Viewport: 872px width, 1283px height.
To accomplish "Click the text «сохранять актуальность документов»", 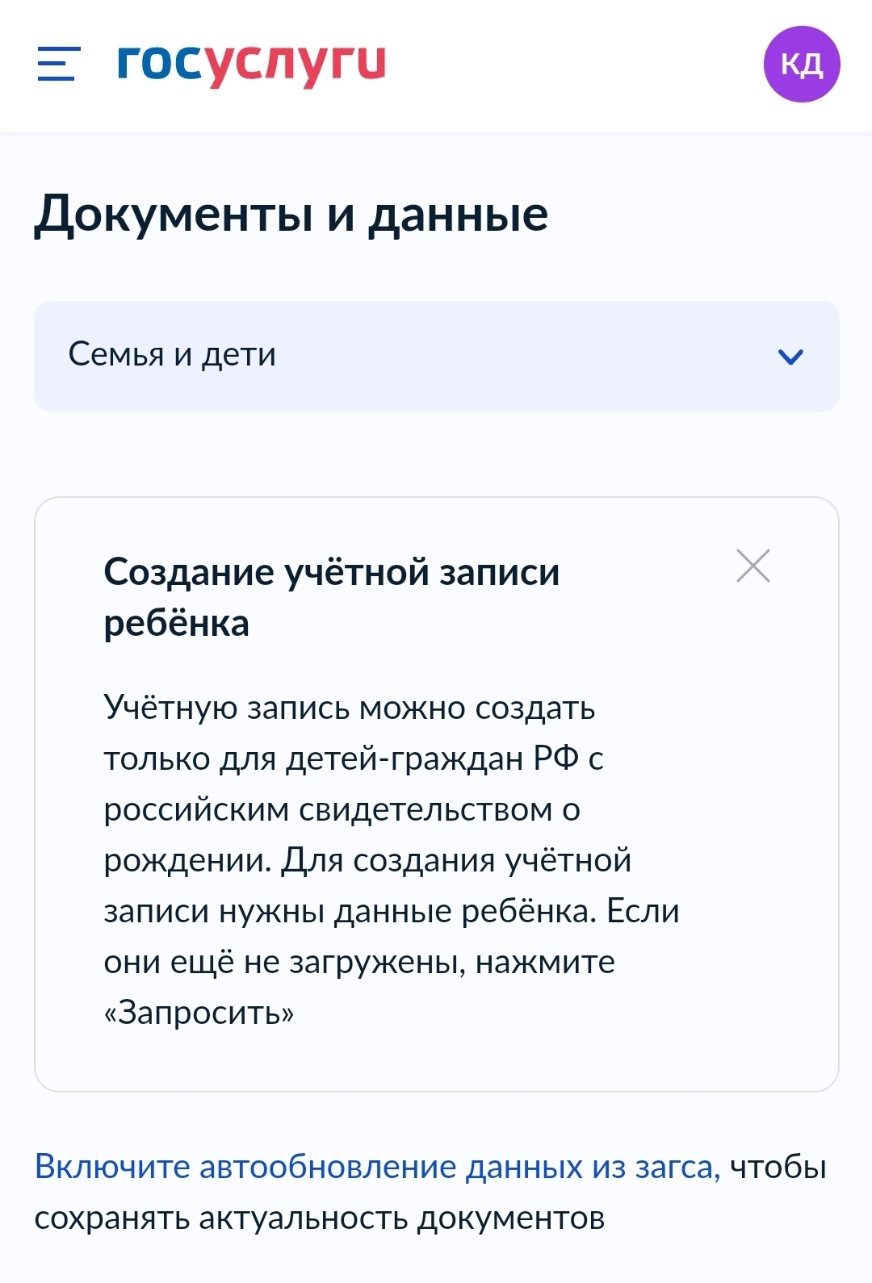I will (319, 1218).
